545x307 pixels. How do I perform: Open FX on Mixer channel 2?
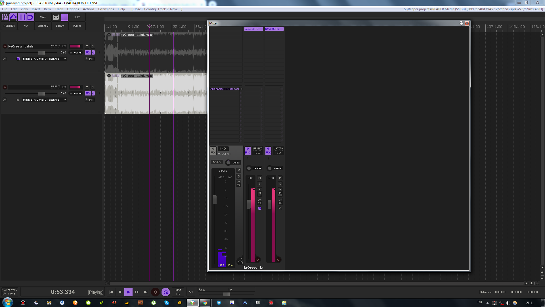[x=268, y=153]
